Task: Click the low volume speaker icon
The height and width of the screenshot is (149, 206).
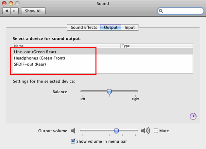Action: (x=73, y=131)
